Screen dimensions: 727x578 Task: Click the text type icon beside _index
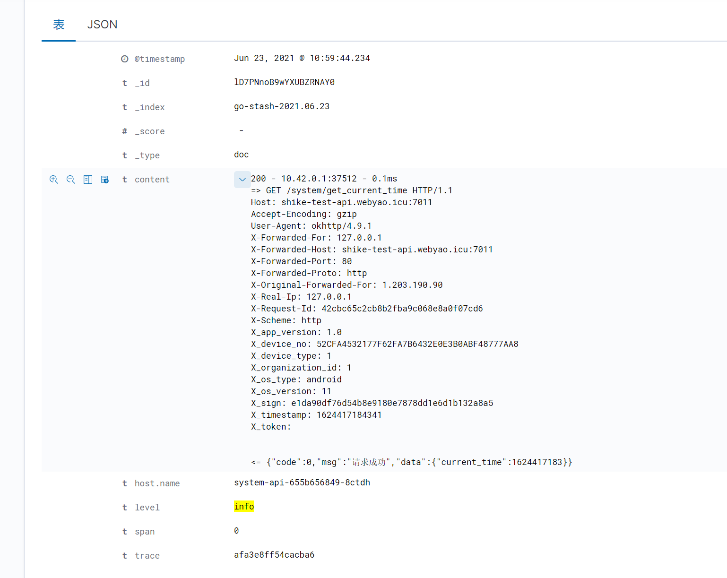click(124, 107)
